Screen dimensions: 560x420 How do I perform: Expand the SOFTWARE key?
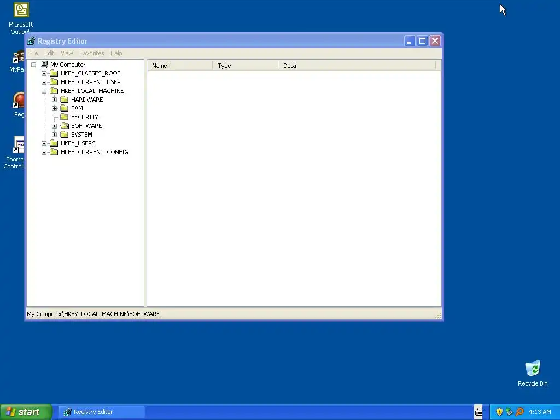tap(54, 126)
